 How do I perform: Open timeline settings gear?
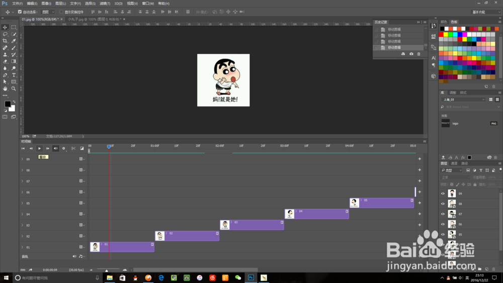(63, 148)
